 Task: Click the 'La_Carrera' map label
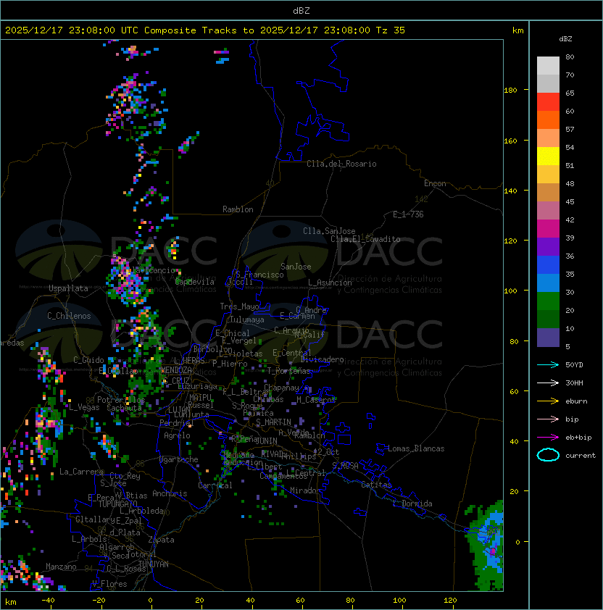[x=82, y=472]
